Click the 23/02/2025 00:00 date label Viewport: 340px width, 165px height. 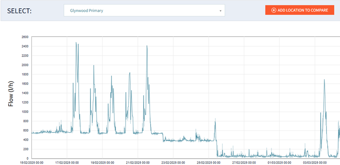pyautogui.click(x=173, y=162)
